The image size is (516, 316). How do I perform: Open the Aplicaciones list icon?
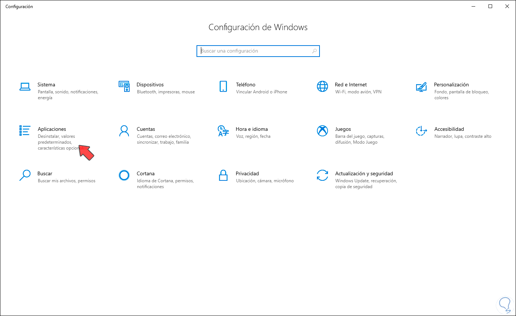25,130
